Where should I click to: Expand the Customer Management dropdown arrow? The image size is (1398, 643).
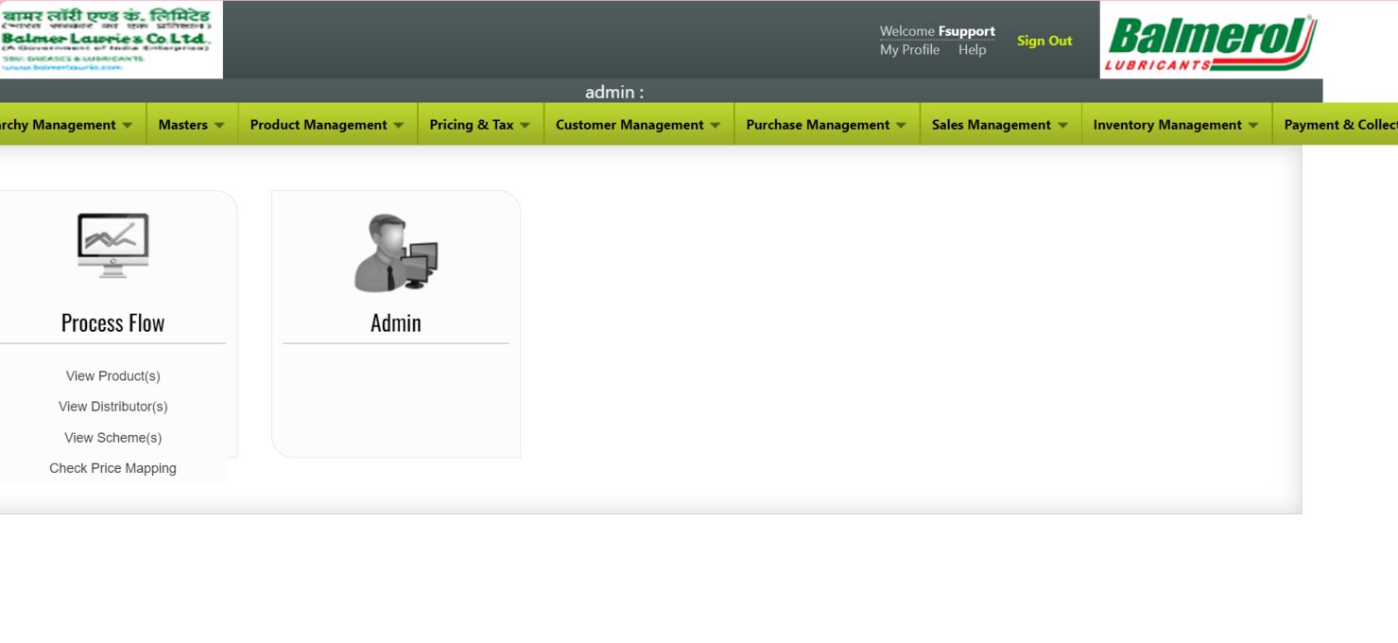click(x=715, y=126)
